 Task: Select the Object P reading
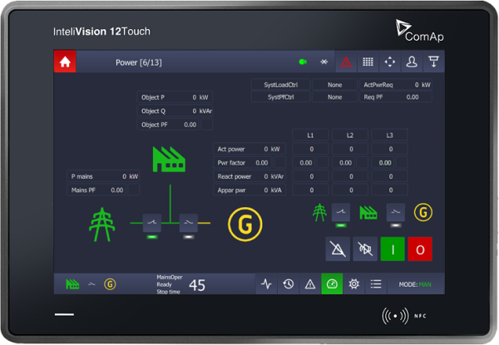[175, 97]
